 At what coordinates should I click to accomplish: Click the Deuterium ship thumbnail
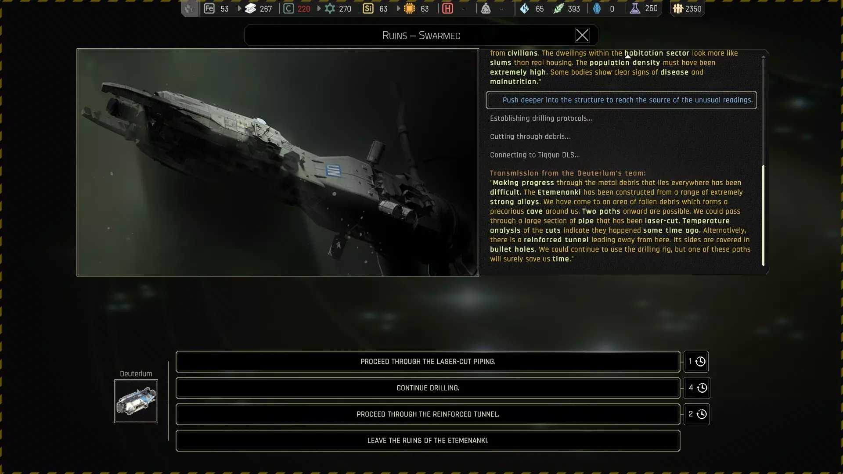coord(136,401)
